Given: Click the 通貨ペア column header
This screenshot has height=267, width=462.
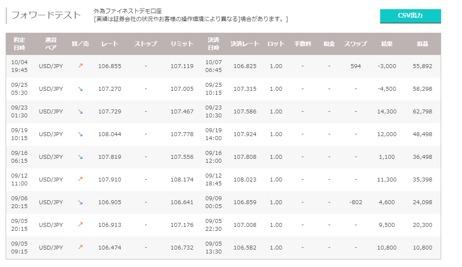Looking at the screenshot, I should click(x=51, y=44).
